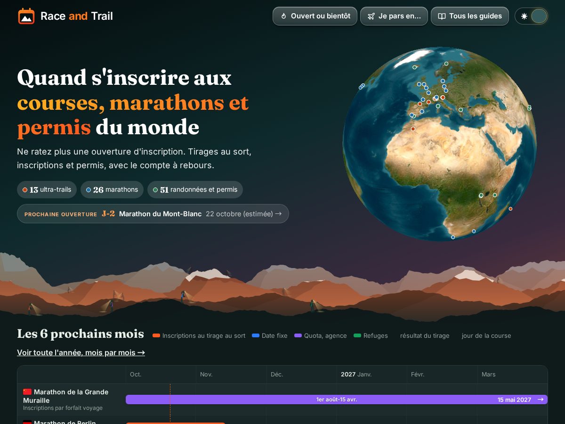Click the Inscriptions par forfait voyage subtitle
This screenshot has width=565, height=424.
(x=63, y=408)
